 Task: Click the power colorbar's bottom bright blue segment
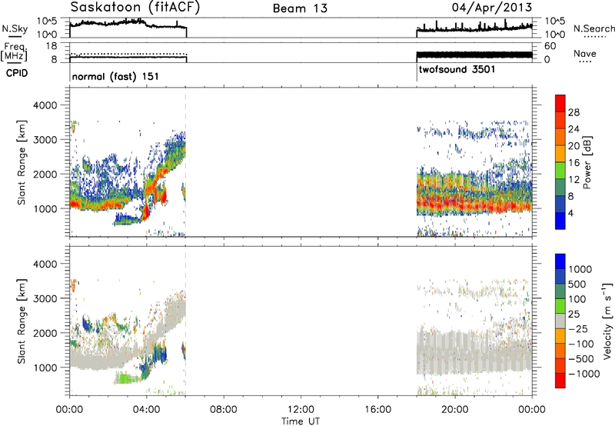[560, 221]
